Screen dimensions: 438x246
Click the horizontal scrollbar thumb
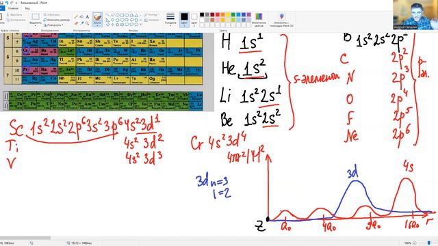coord(25,238)
